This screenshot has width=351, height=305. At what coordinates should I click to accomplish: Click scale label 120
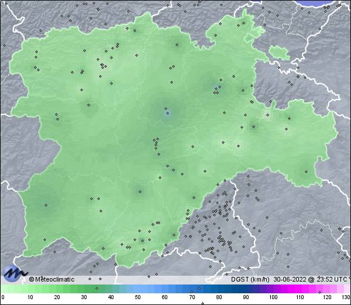pyautogui.click(x=327, y=297)
